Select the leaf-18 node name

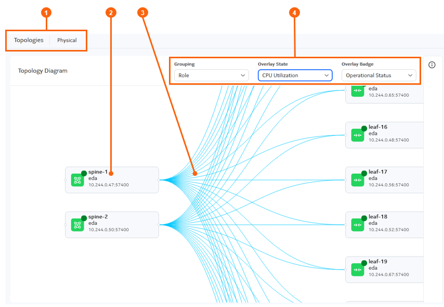pos(378,216)
